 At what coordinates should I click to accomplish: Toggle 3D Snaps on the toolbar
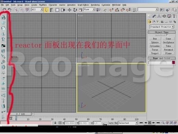111,10
